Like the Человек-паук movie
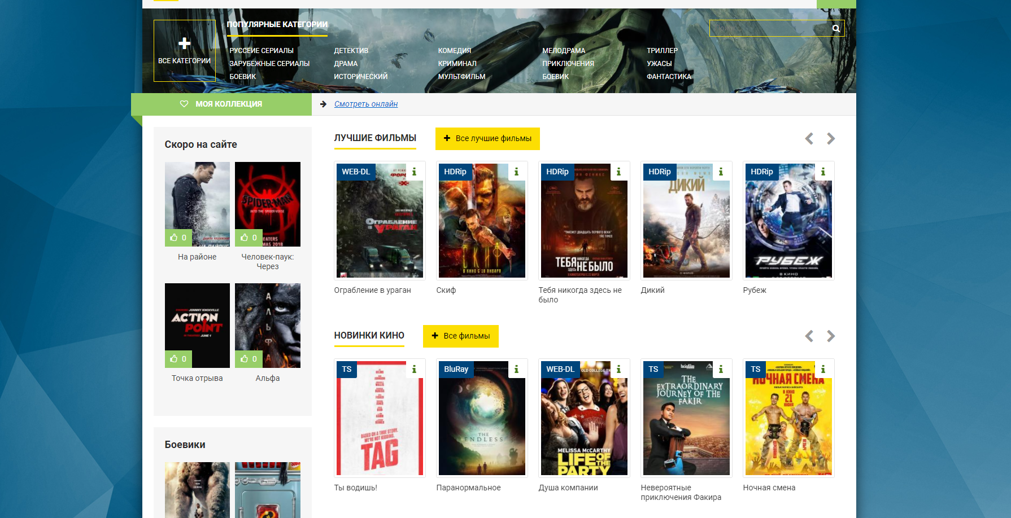Screen dimensions: 1011x518 pos(249,238)
